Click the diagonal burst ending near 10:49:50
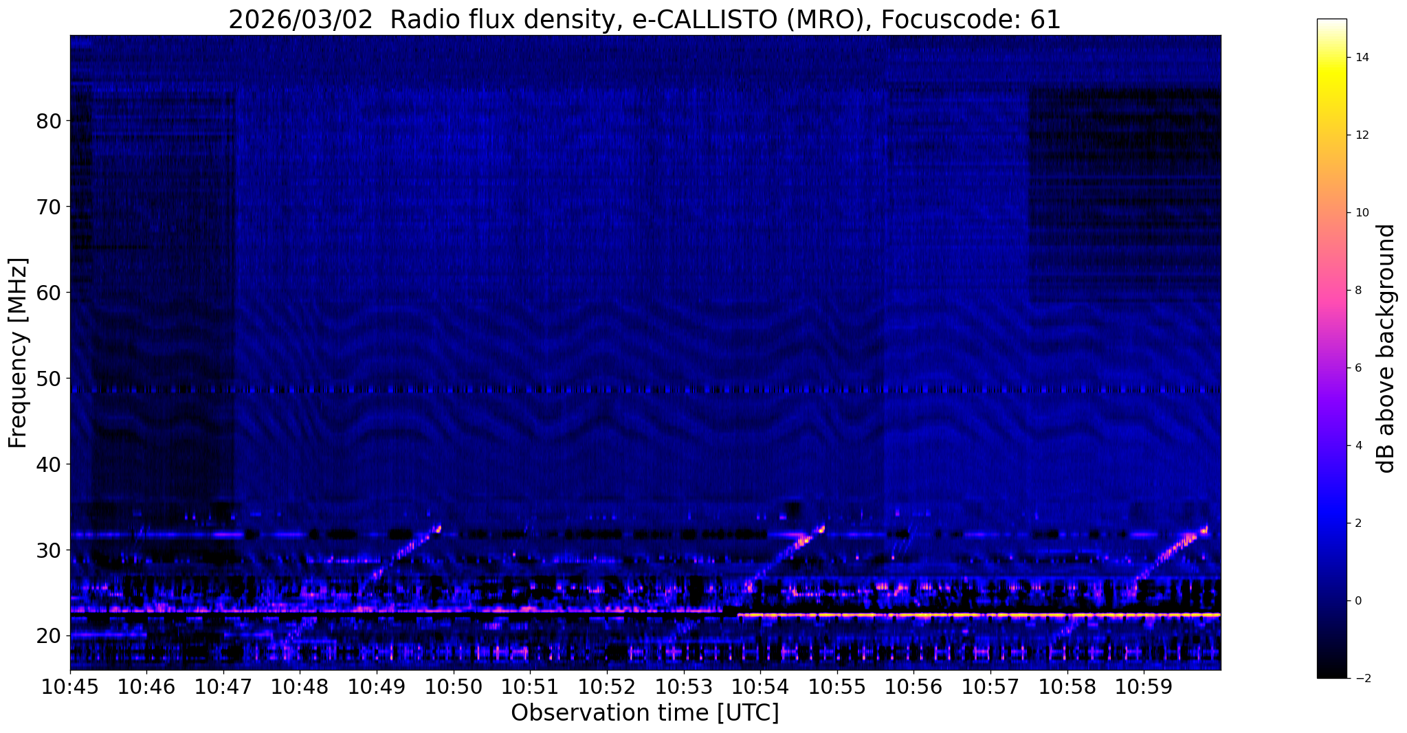The height and width of the screenshot is (733, 1407). (x=402, y=555)
